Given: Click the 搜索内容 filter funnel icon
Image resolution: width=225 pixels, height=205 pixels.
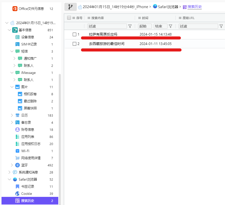Looking at the screenshot, I should click(130, 26).
